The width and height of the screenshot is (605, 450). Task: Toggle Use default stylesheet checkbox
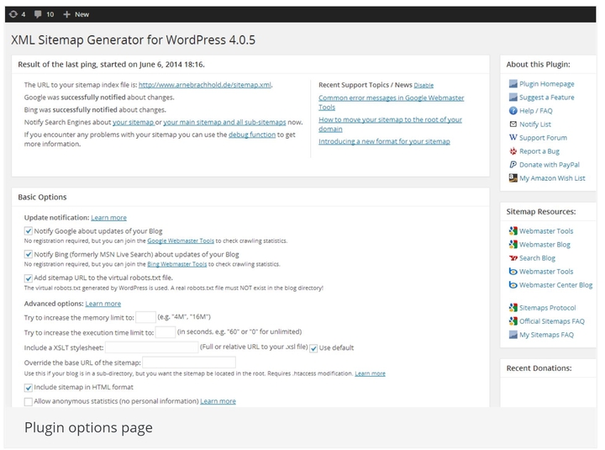(313, 348)
